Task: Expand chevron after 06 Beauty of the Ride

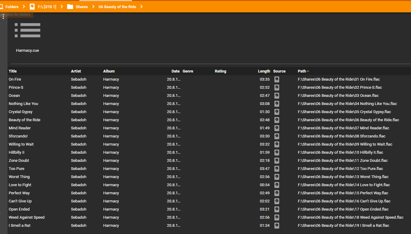Action: pos(141,7)
